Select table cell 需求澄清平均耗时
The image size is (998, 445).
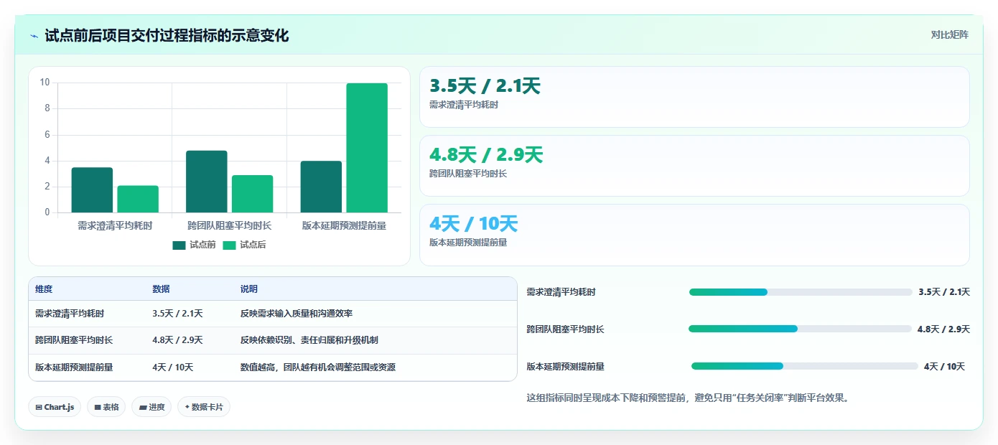(x=70, y=314)
